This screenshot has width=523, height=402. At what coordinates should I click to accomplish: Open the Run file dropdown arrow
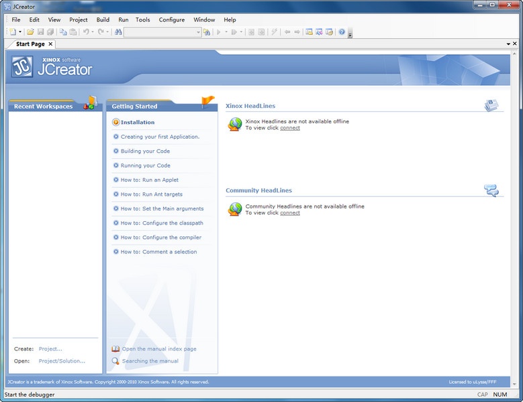coord(241,32)
